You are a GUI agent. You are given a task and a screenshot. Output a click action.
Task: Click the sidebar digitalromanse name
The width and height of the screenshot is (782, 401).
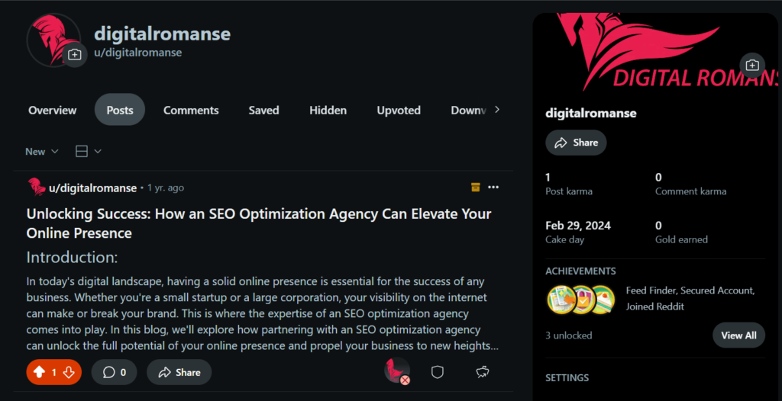[591, 113]
